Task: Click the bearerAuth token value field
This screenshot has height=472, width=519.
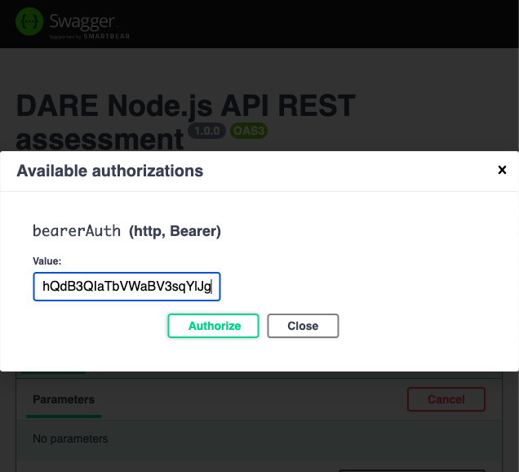Action: tap(126, 287)
